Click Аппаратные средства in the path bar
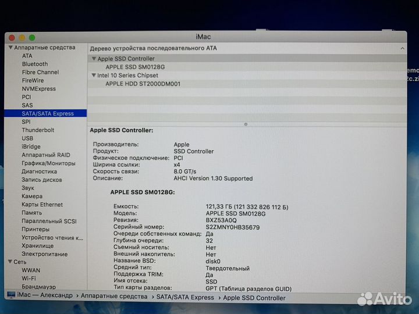This screenshot has width=419, height=314. coord(114,297)
